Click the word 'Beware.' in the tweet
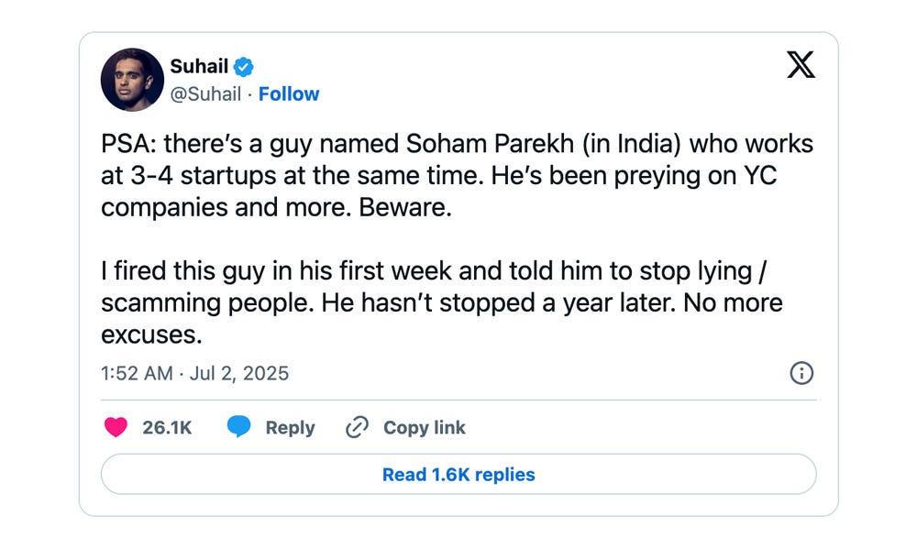This screenshot has height=549, width=917. click(405, 207)
